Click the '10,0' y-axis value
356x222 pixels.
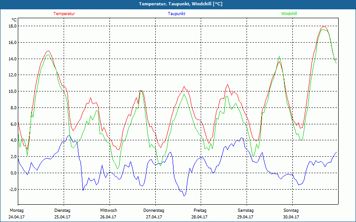pos(13,91)
